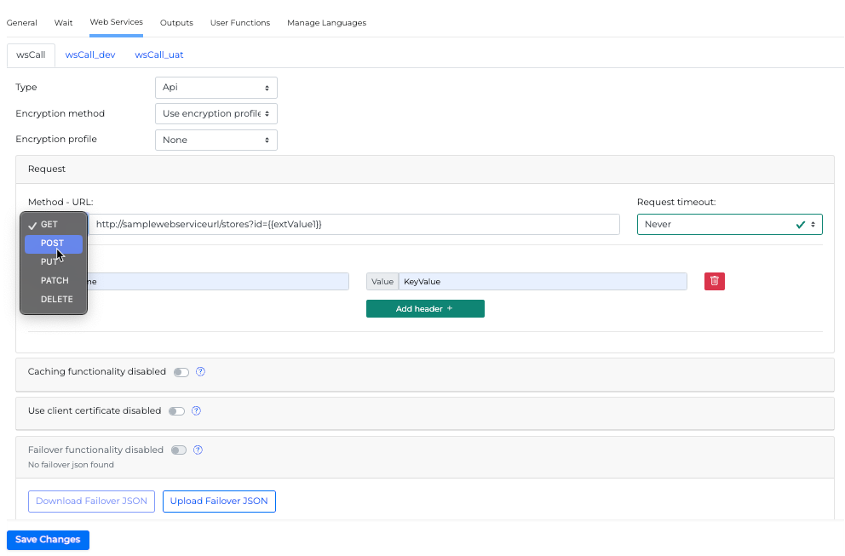This screenshot has width=845, height=556.
Task: Click the Add header button
Action: pyautogui.click(x=424, y=309)
